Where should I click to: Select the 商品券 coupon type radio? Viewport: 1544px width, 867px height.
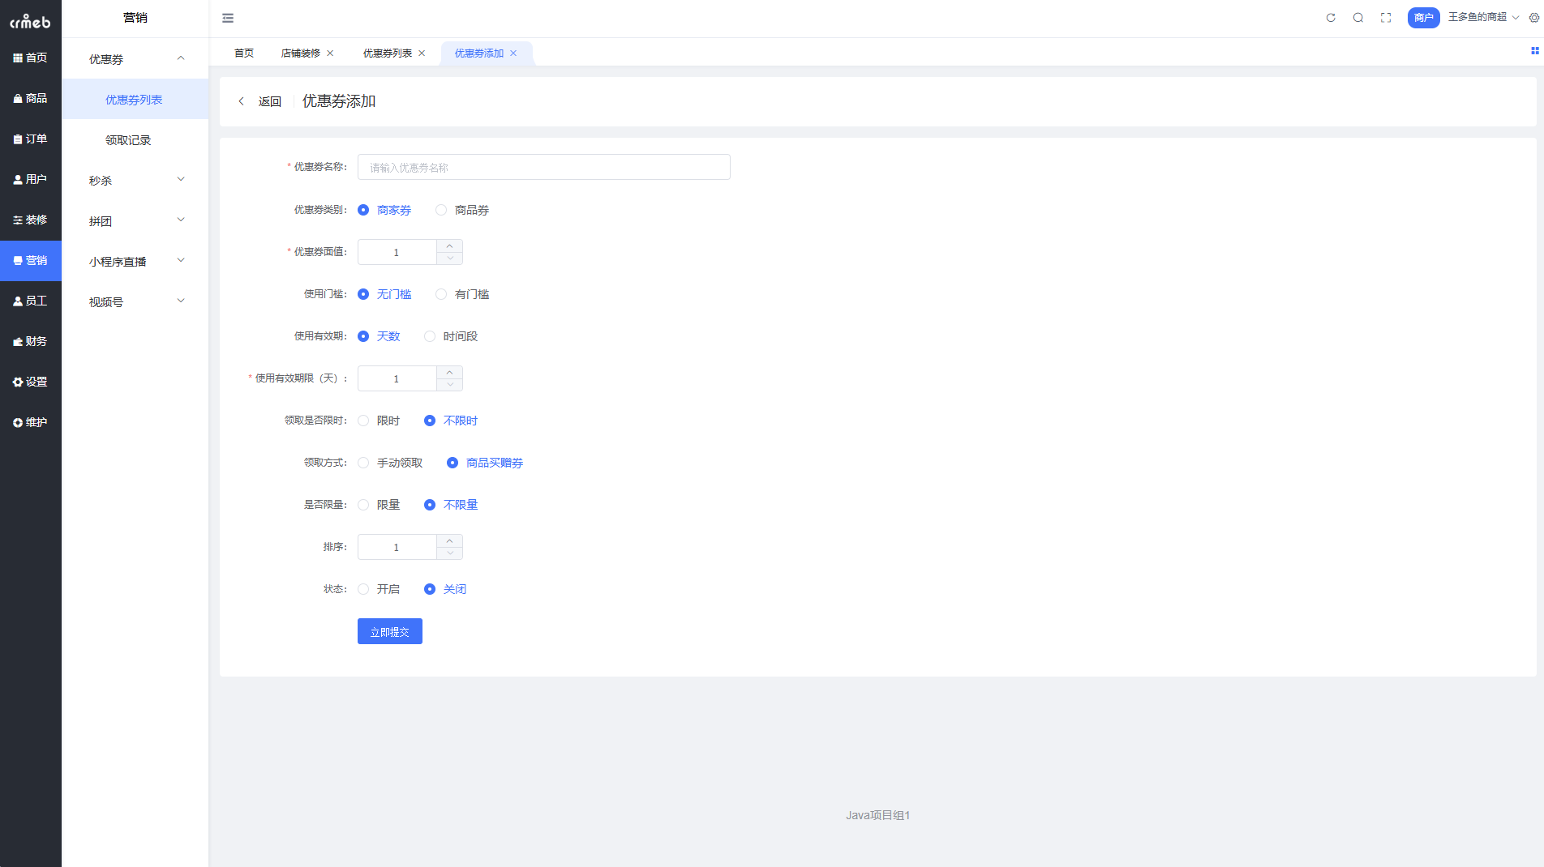441,210
